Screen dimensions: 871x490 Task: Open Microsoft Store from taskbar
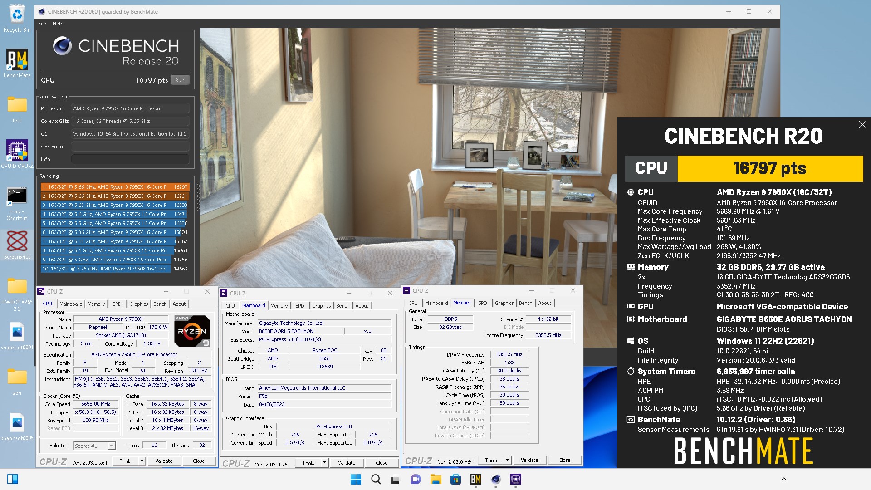click(455, 479)
